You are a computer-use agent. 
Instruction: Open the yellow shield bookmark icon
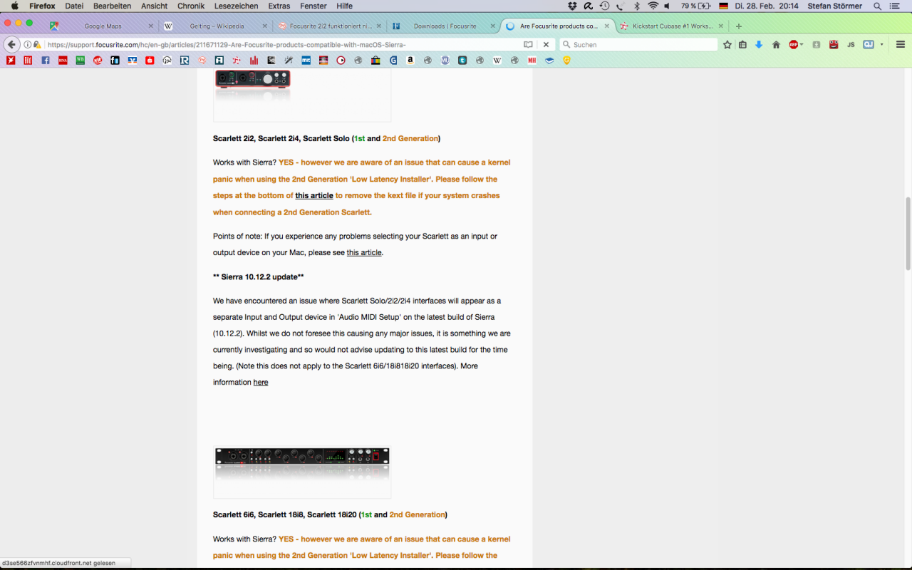[x=567, y=61]
